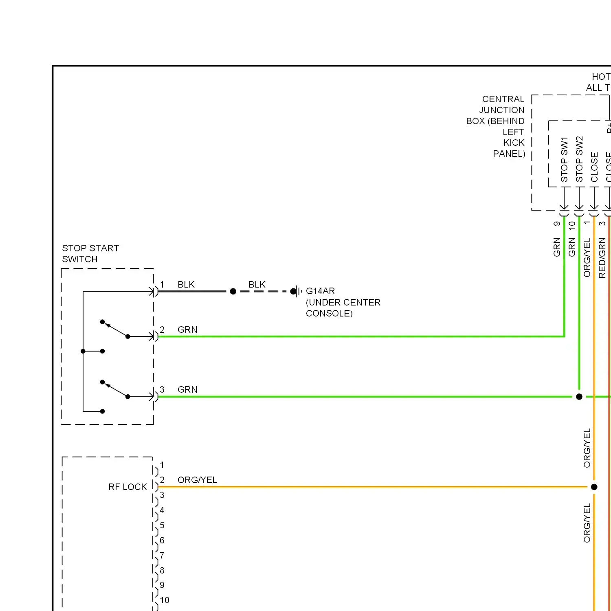Select the GRN label at switch pin 2

pos(187,330)
